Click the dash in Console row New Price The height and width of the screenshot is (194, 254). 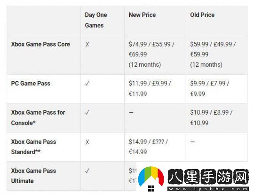(131, 112)
